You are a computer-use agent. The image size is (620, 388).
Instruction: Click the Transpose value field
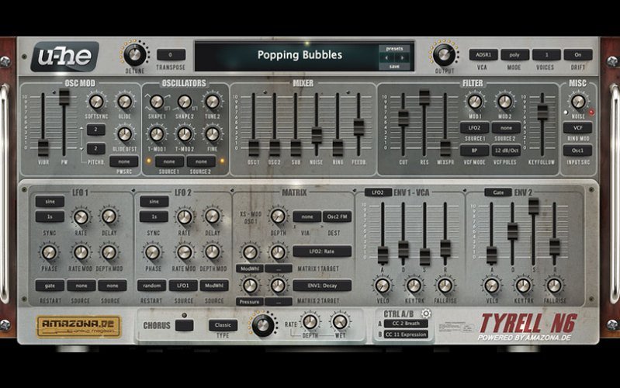coord(171,54)
